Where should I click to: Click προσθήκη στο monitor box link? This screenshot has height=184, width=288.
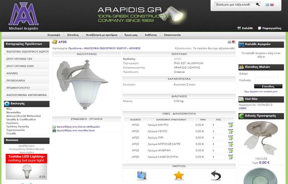[76, 131]
